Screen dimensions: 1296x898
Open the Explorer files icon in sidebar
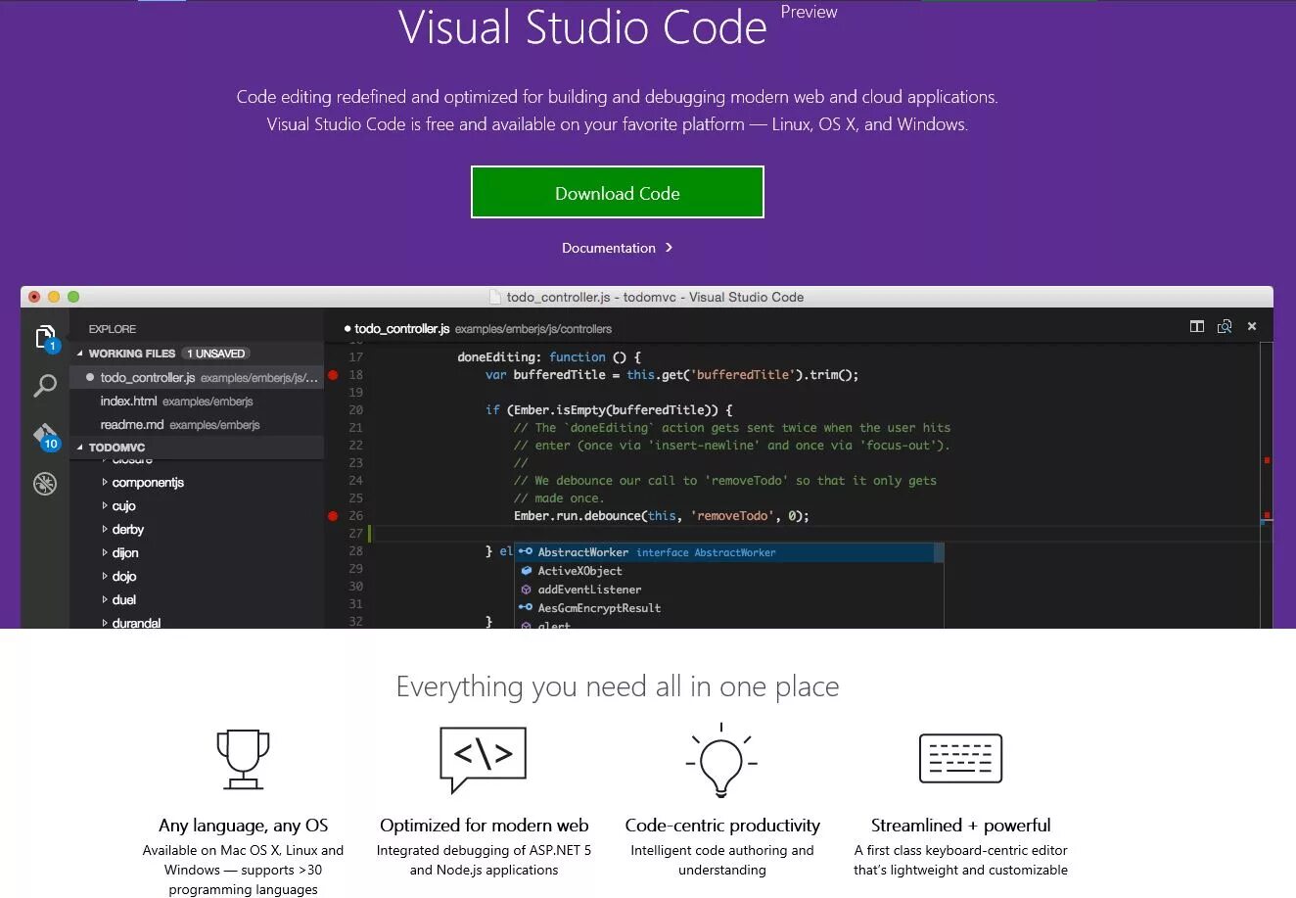point(45,338)
